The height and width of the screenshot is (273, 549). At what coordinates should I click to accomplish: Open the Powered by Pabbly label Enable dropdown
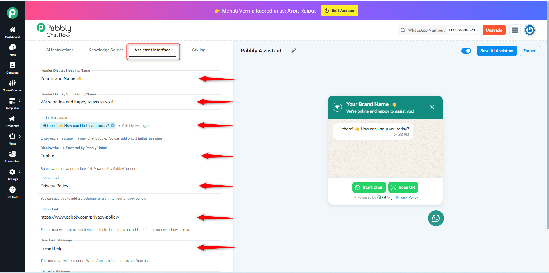point(129,156)
